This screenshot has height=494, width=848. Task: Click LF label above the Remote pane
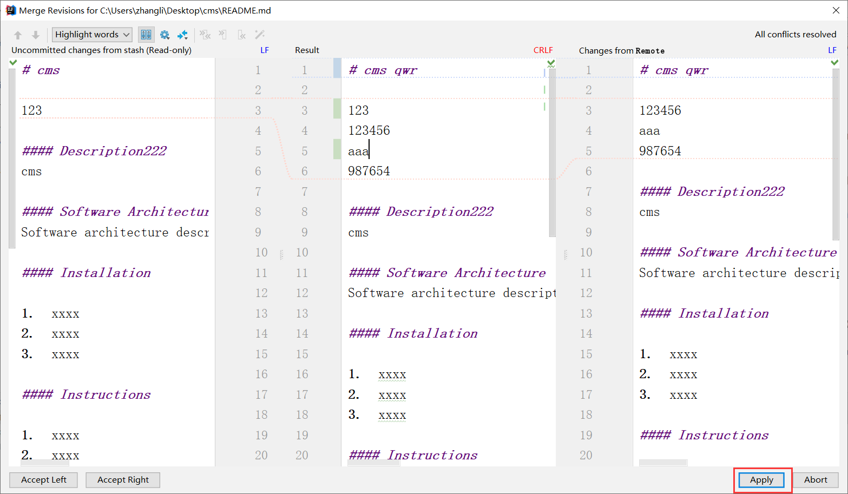click(832, 50)
